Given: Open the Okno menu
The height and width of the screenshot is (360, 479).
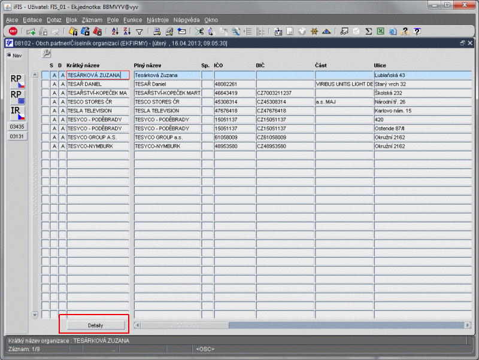Looking at the screenshot, I should tap(211, 20).
